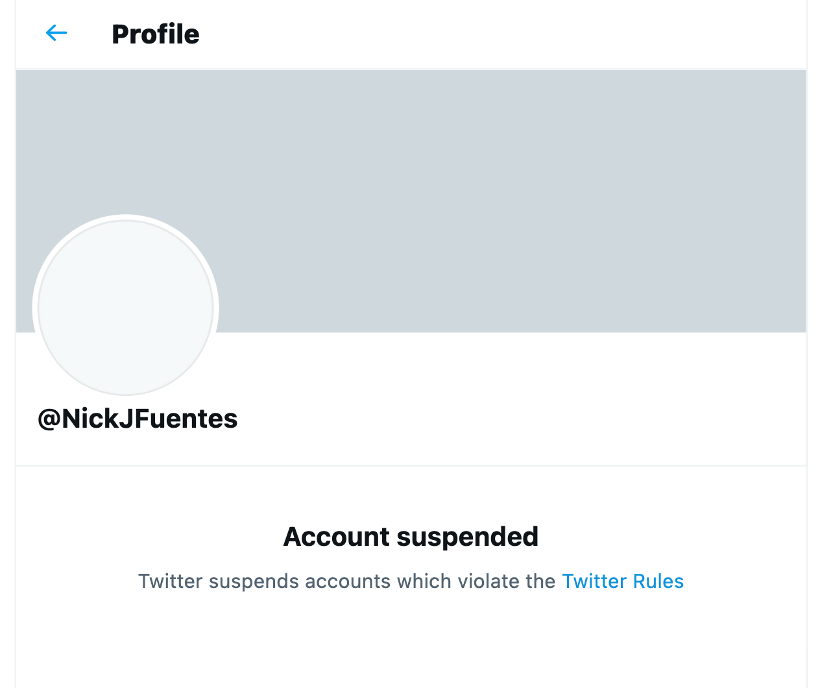This screenshot has width=820, height=688.
Task: Click the word 'suspended' in the heading
Action: click(x=467, y=537)
